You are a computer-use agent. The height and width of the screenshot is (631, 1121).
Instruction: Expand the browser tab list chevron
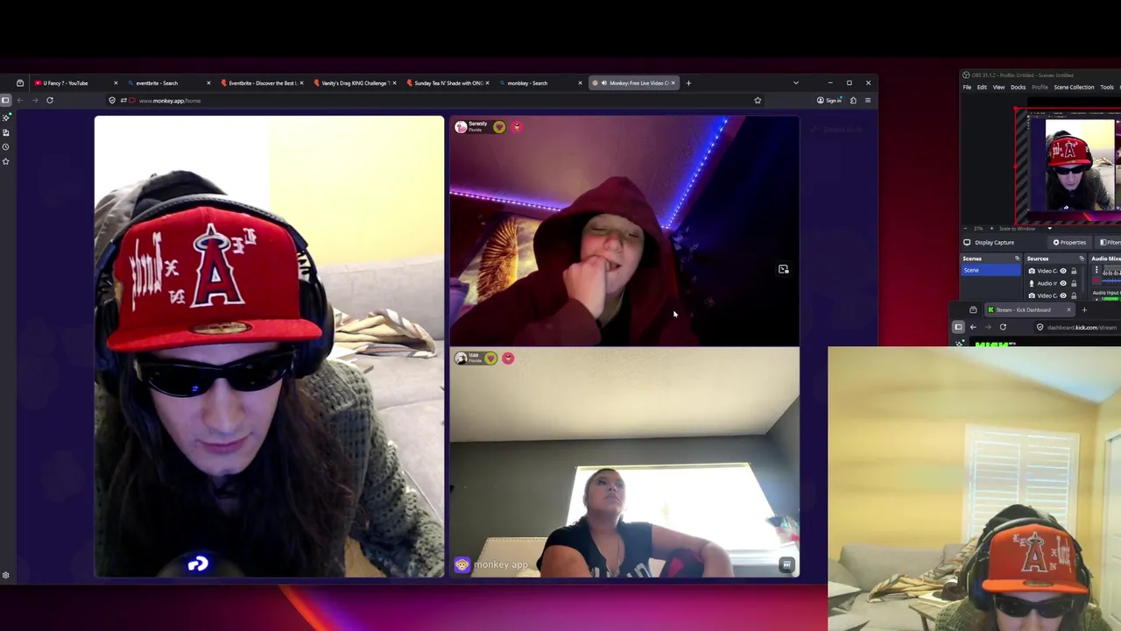(796, 83)
